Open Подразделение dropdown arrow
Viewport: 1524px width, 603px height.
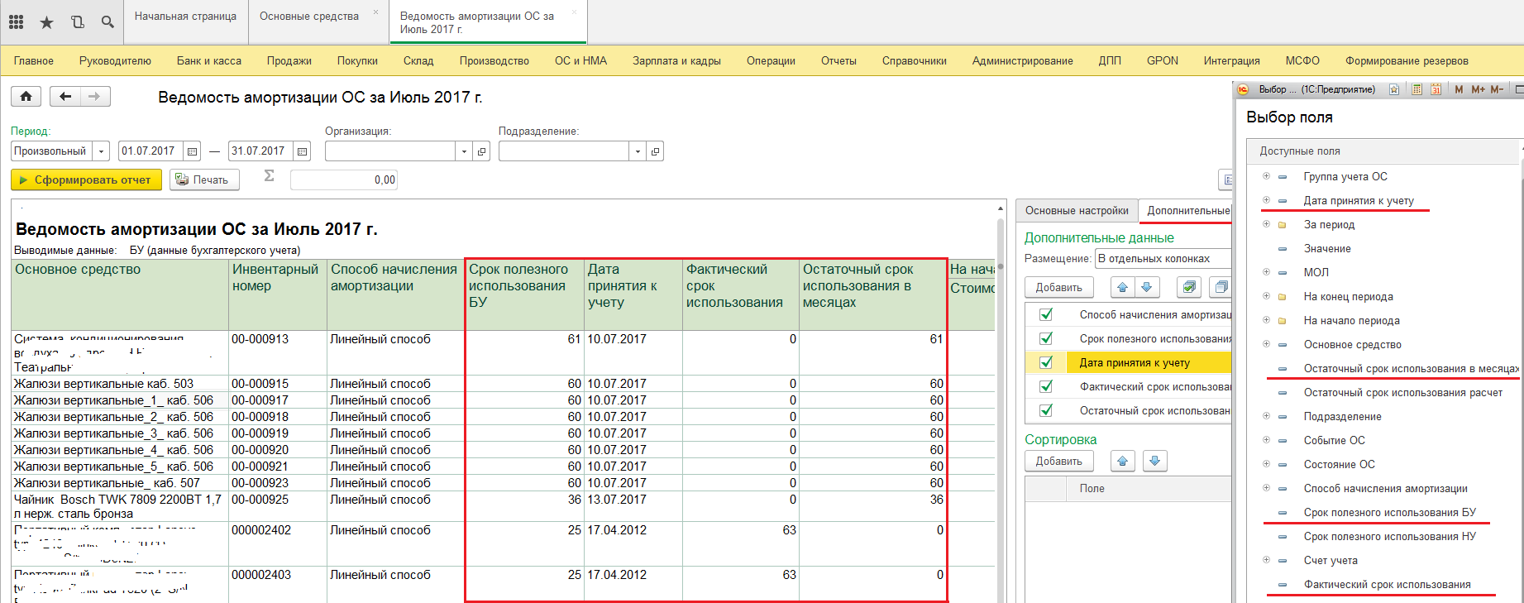coord(638,151)
